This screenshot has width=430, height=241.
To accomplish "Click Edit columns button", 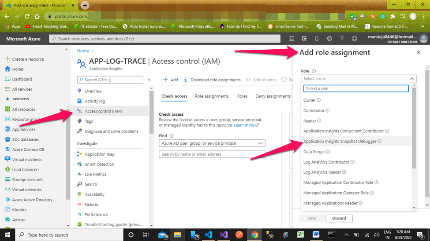I will (x=261, y=80).
